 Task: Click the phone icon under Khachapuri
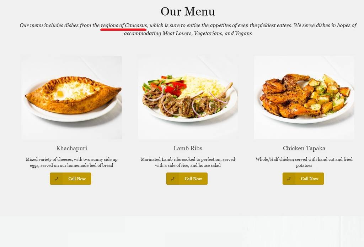pos(56,179)
